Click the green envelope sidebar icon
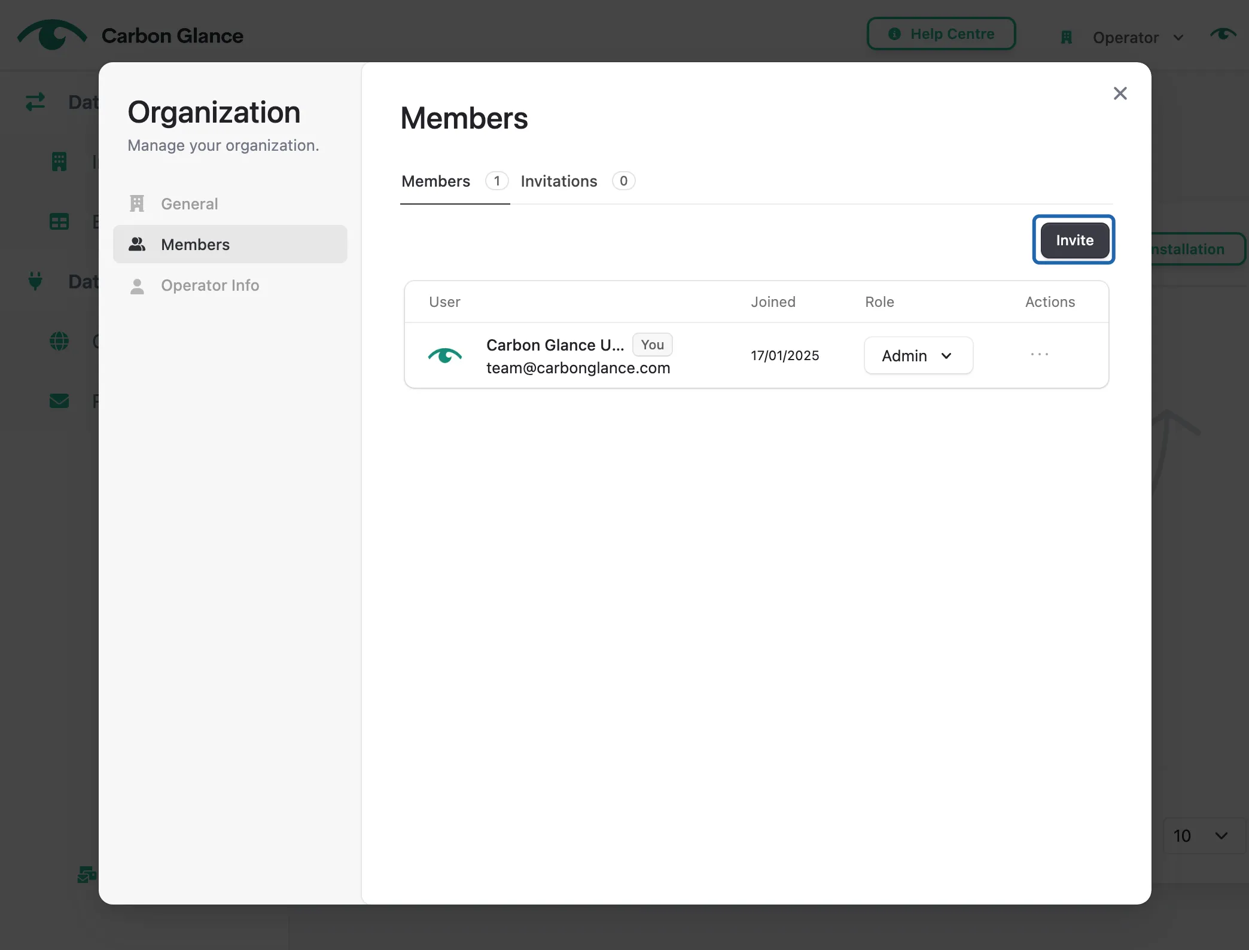 59,401
